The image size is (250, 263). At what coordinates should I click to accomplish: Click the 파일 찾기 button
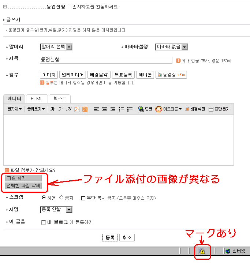point(23,178)
